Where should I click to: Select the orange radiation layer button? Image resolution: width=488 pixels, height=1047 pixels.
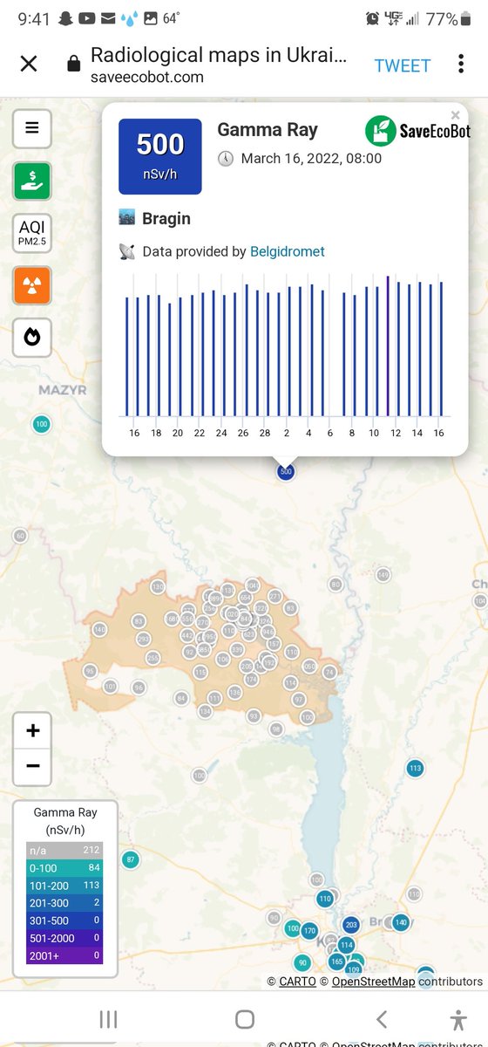click(32, 285)
